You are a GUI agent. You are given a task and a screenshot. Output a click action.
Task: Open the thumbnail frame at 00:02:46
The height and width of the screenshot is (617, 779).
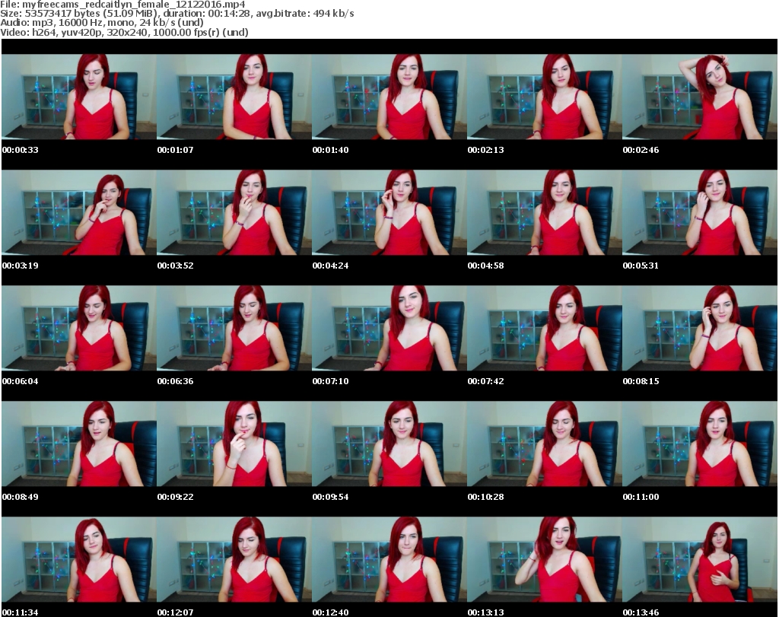700,97
